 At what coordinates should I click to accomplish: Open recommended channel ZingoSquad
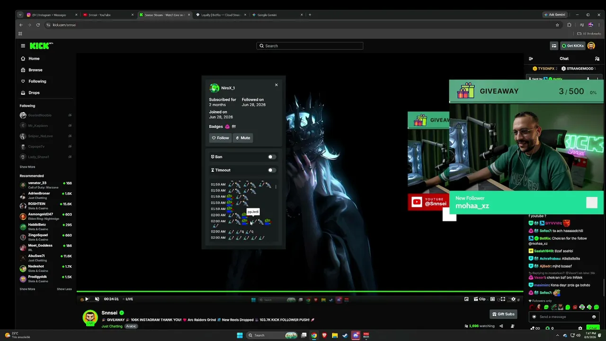point(46,237)
